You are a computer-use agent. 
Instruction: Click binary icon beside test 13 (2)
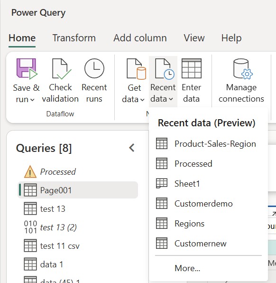point(30,227)
